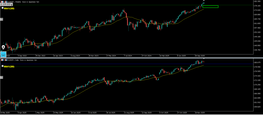
Task: Click the yellow MA1(20) label on weekly chart
Action: click(9, 8)
